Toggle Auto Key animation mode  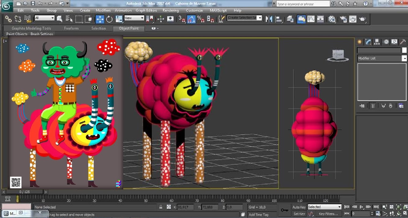(x=299, y=207)
